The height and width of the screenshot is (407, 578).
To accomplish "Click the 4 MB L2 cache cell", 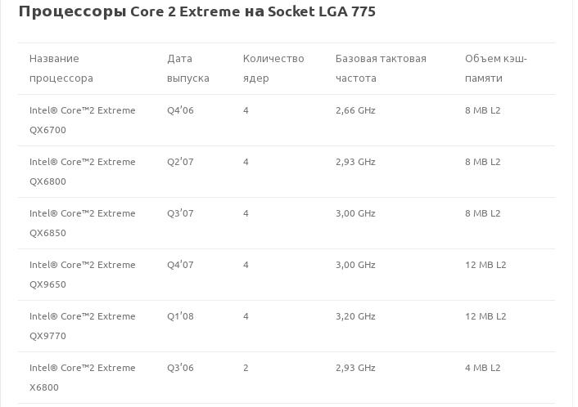I will click(482, 368).
